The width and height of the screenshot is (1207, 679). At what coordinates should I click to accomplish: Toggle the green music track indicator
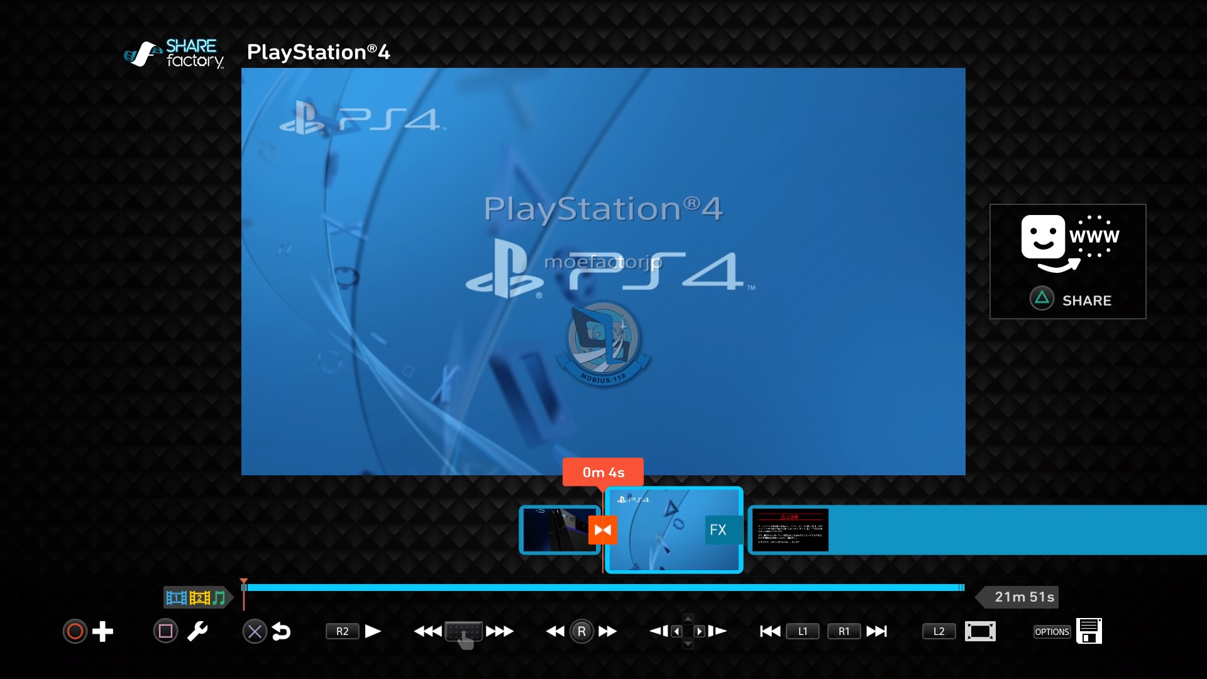point(219,598)
